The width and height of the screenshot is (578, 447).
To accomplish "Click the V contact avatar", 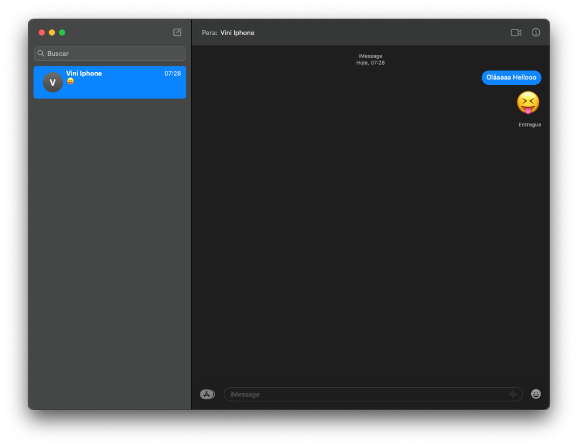I will point(53,82).
